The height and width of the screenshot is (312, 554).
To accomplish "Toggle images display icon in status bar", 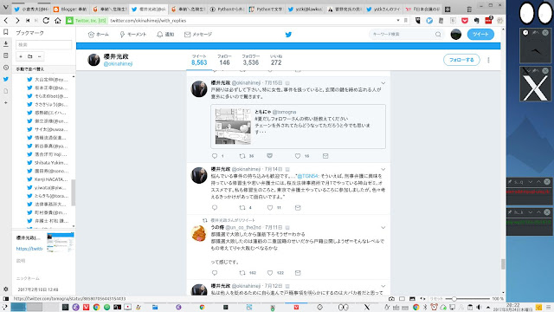I will tap(412, 299).
